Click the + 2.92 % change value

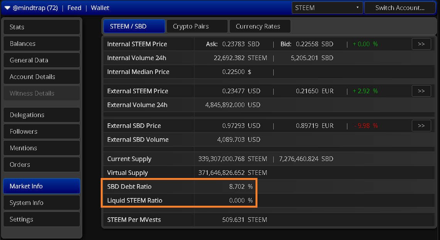click(365, 91)
